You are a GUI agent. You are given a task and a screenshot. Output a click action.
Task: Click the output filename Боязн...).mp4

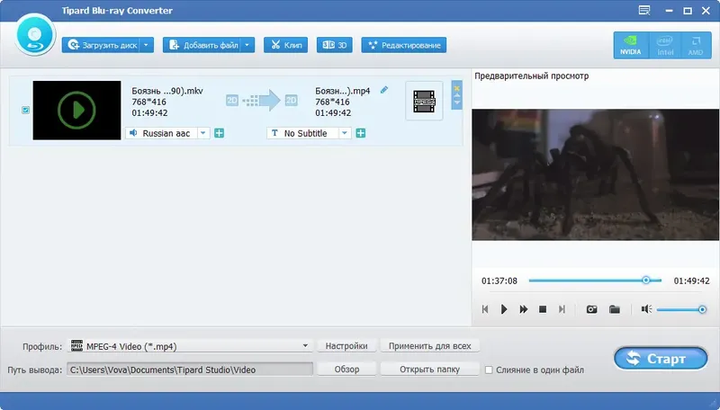(343, 91)
